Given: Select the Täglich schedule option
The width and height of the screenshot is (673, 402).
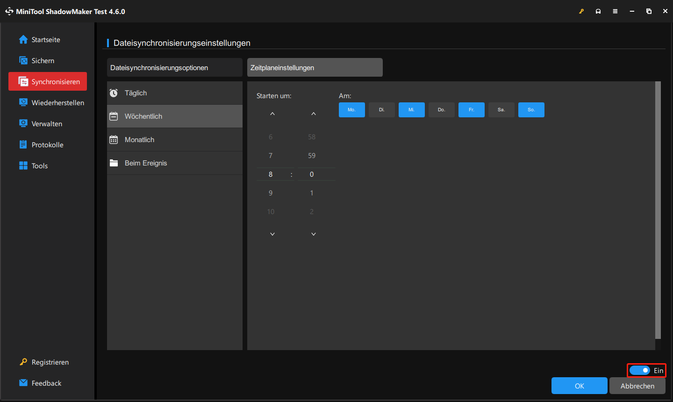Looking at the screenshot, I should [175, 93].
